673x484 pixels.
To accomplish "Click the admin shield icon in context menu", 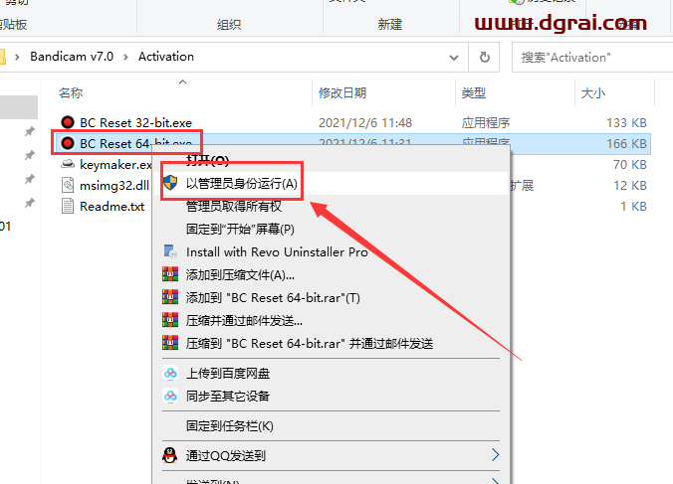I will point(170,183).
